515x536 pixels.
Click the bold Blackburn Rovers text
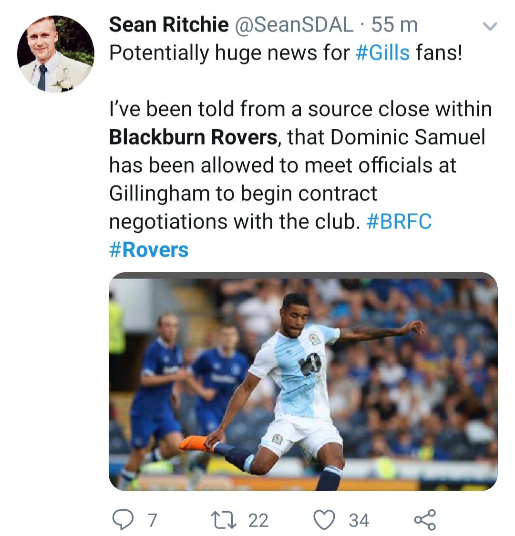pos(194,137)
